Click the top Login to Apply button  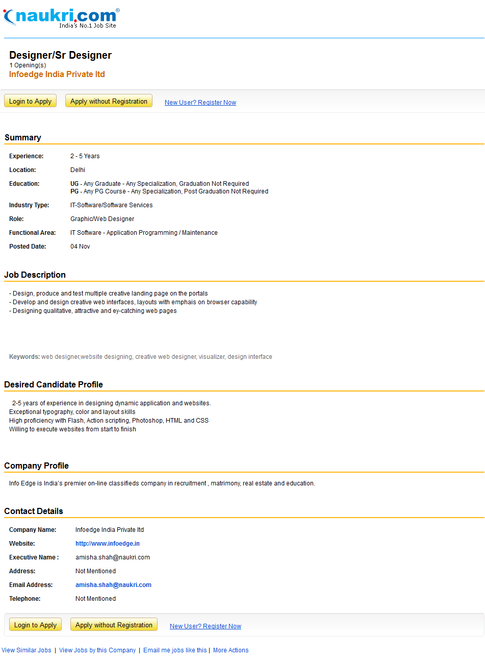click(x=30, y=101)
